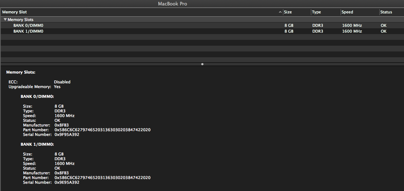Click the OK status of BANK 0/DIMM0 row

[x=384, y=25]
